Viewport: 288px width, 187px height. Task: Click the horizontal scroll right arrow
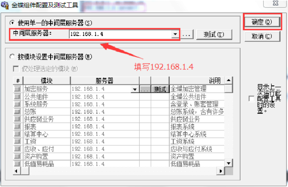click(x=221, y=171)
